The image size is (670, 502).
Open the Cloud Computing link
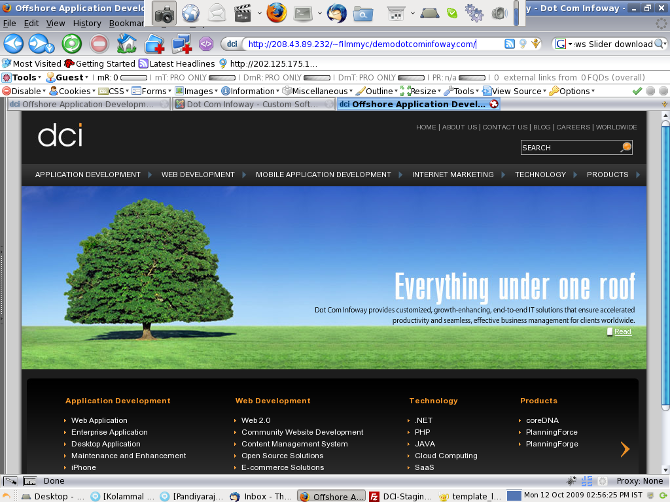[x=446, y=456]
